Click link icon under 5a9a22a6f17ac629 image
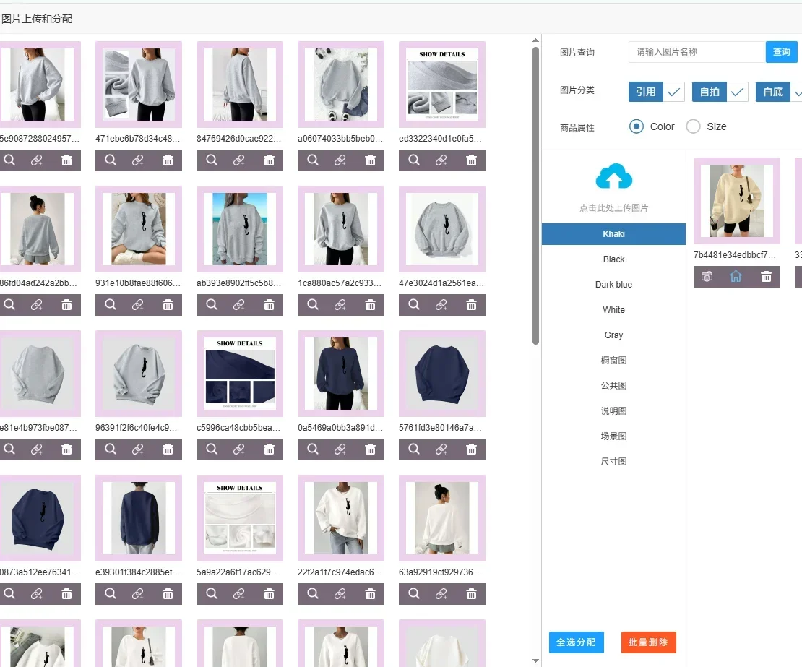The width and height of the screenshot is (802, 667). [x=239, y=594]
